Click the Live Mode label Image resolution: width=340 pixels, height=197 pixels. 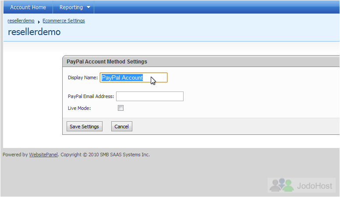click(x=79, y=108)
